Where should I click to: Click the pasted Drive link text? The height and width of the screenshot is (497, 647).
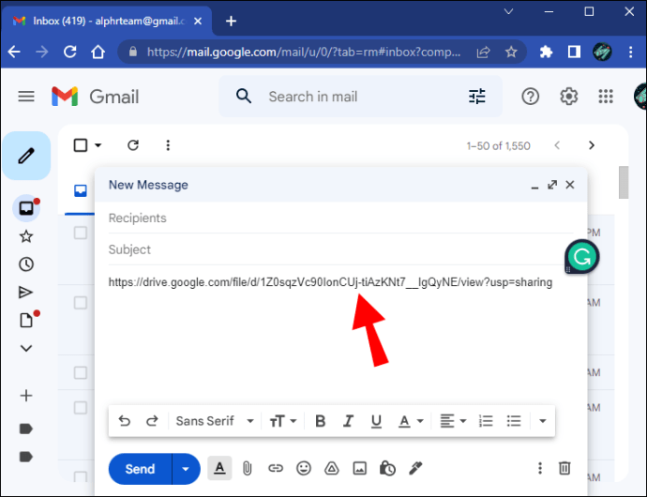(330, 282)
